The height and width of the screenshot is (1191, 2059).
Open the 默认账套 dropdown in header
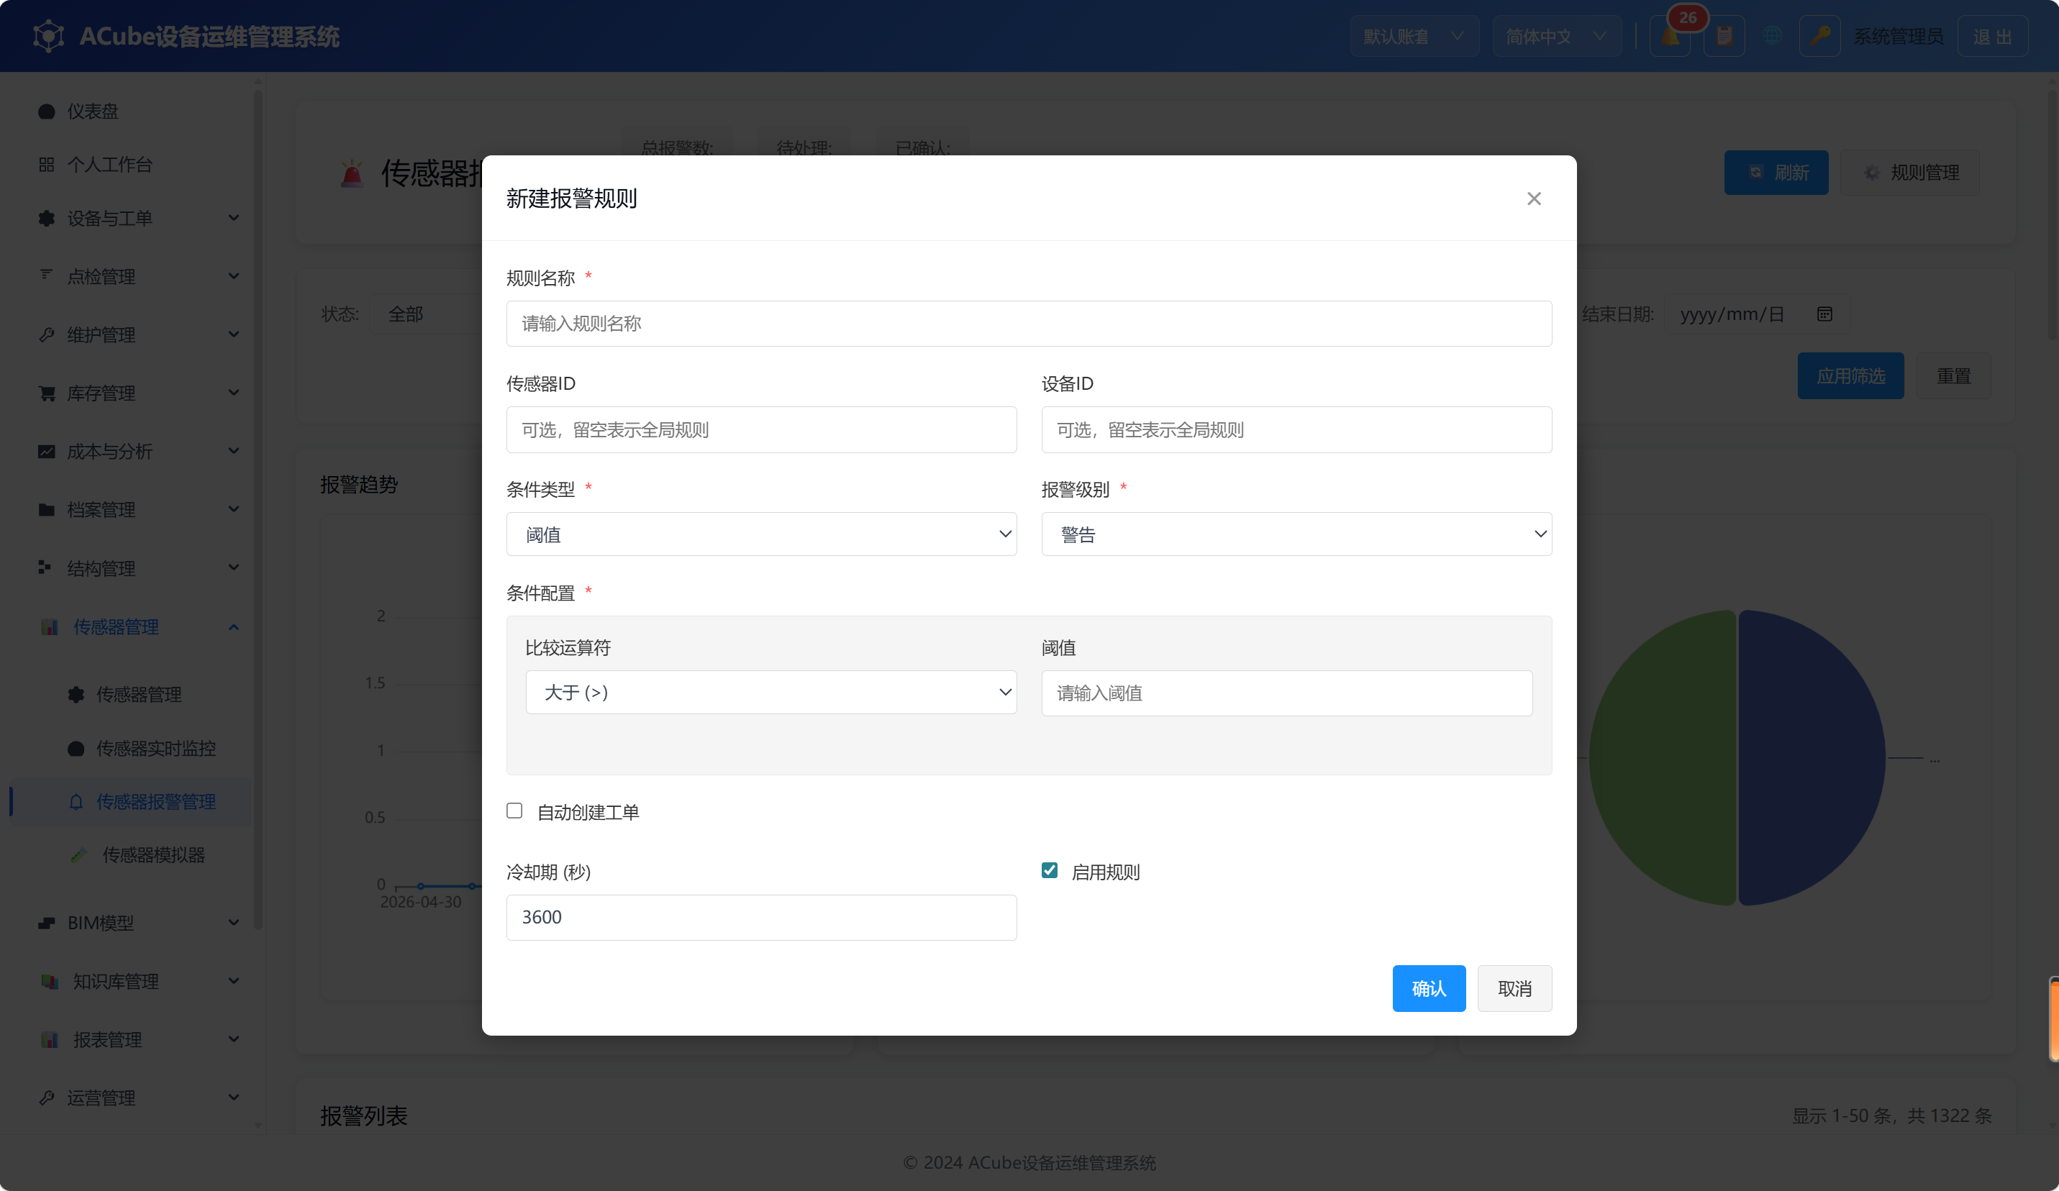[x=1414, y=36]
